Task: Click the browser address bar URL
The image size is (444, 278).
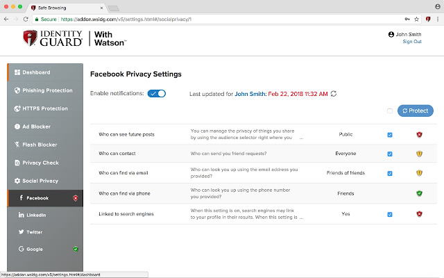Action: pos(139,19)
